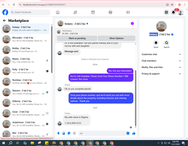Click Swipey - 2 bd 2 ba chat header name

click(75, 24)
